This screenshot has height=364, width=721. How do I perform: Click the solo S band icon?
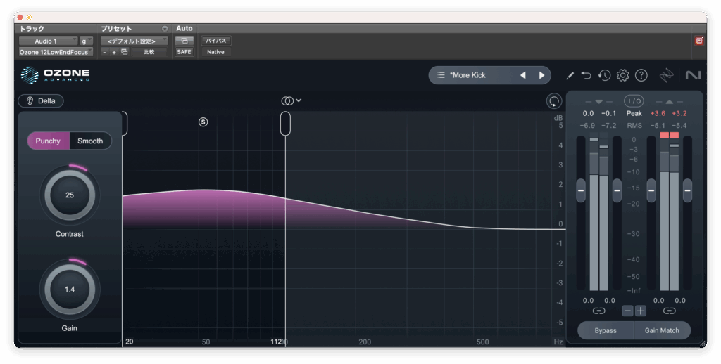[203, 122]
